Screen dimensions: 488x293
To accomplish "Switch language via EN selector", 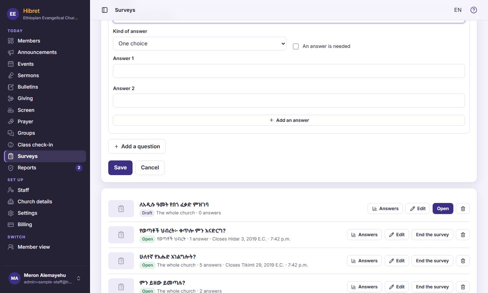I will (x=458, y=10).
